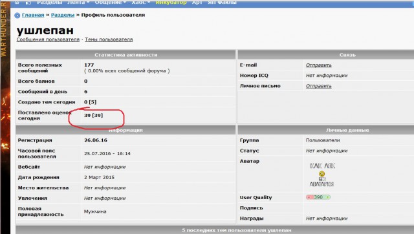
Task: Click the Дата рождения label
Action: (39, 177)
